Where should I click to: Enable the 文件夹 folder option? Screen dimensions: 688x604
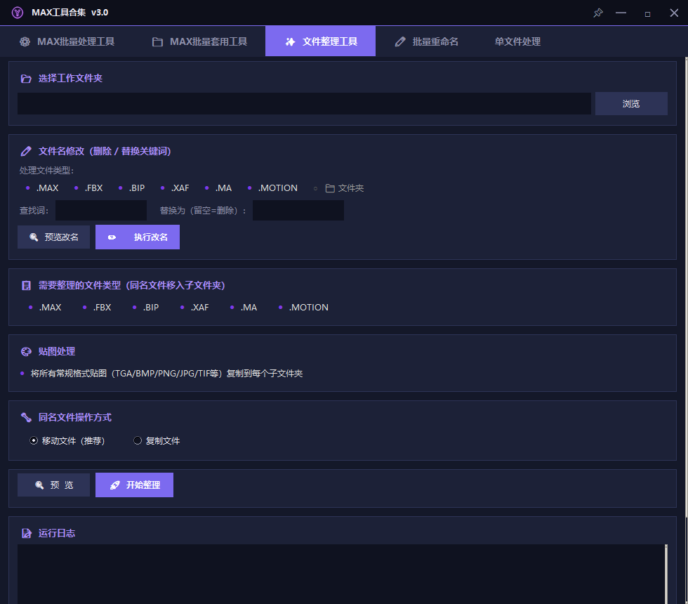[338, 188]
